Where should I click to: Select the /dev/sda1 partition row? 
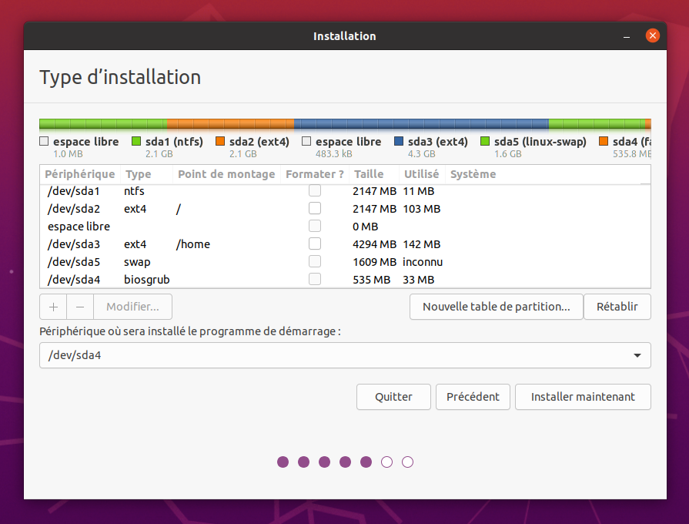coord(345,191)
